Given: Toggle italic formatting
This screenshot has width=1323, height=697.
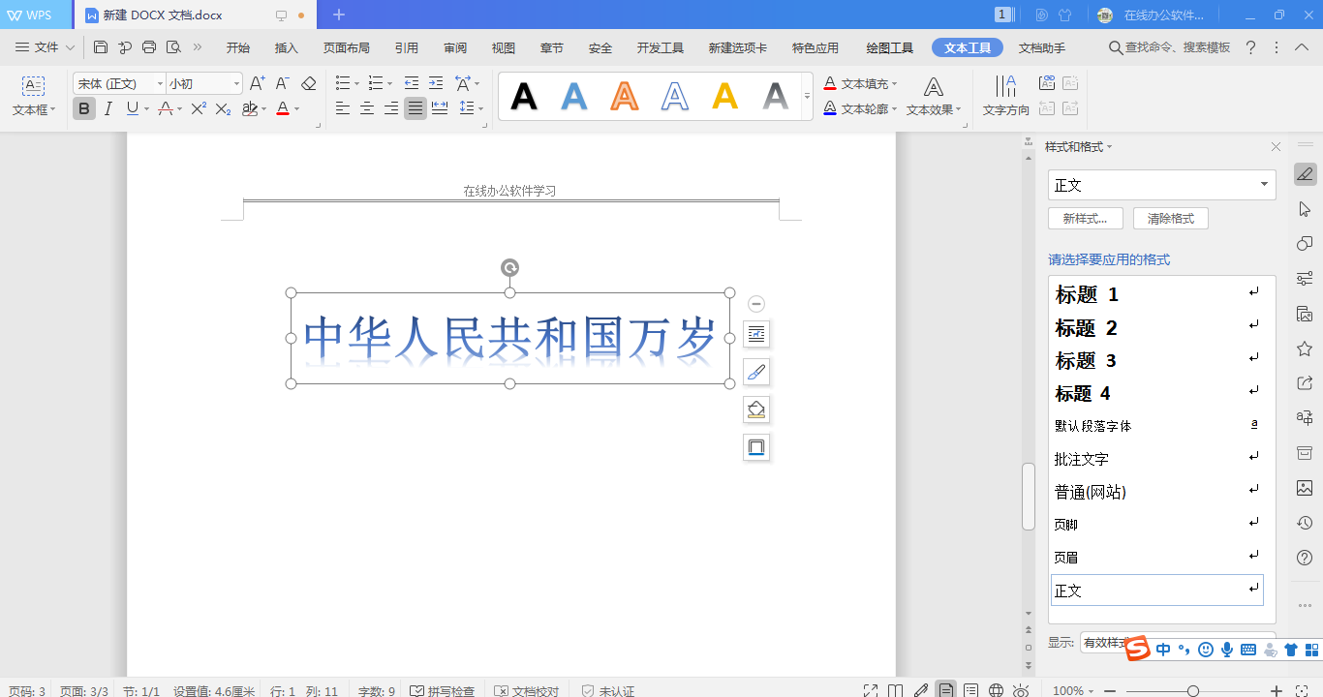Looking at the screenshot, I should 108,109.
